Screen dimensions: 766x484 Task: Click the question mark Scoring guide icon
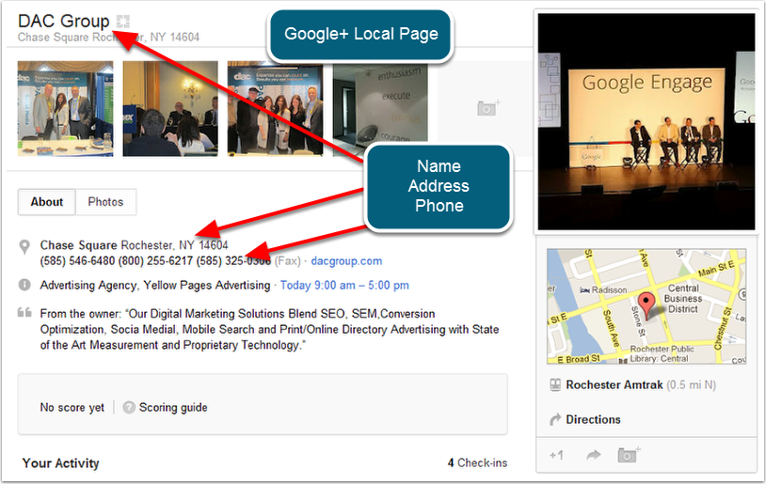coord(129,407)
